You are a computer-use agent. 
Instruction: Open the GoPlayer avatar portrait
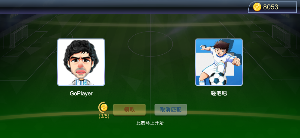tap(81, 62)
